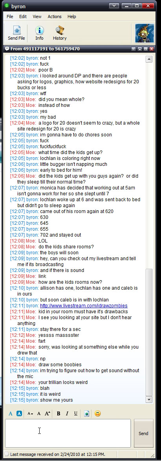Click the message input box
161x461 pixels.
point(68,433)
